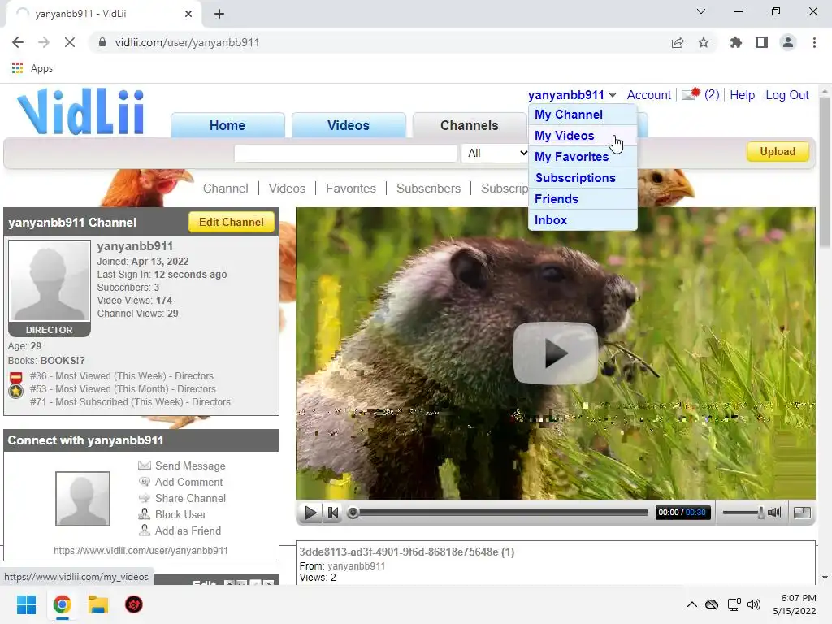Open the Help link

point(742,95)
